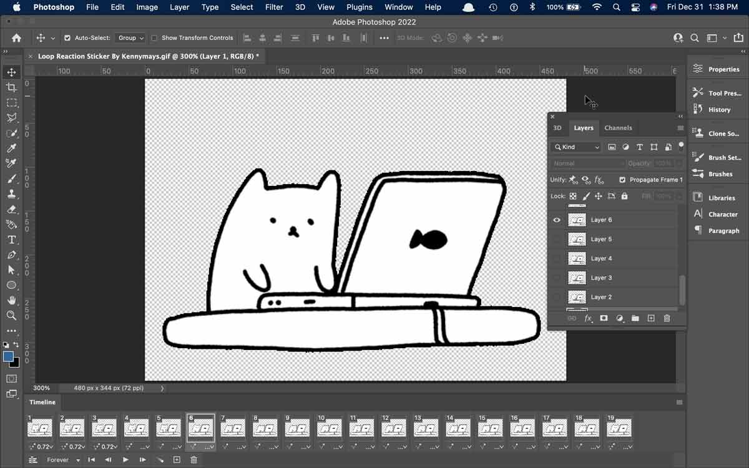749x468 pixels.
Task: Select the Pen tool
Action: point(11,255)
